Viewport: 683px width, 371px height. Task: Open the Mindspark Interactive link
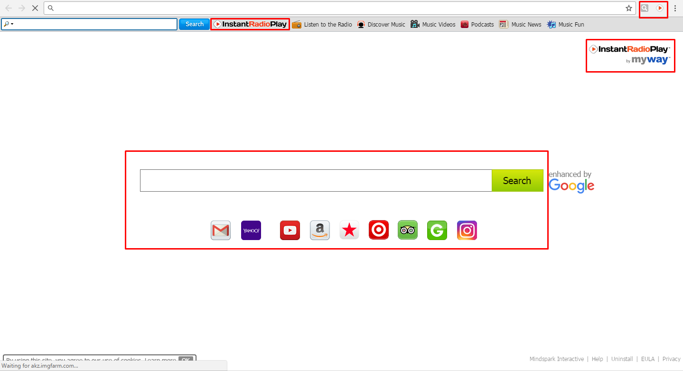click(557, 359)
